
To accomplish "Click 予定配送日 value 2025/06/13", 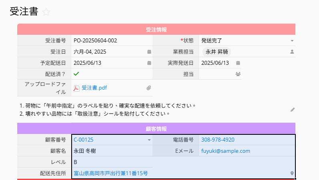I will [x=87, y=63].
